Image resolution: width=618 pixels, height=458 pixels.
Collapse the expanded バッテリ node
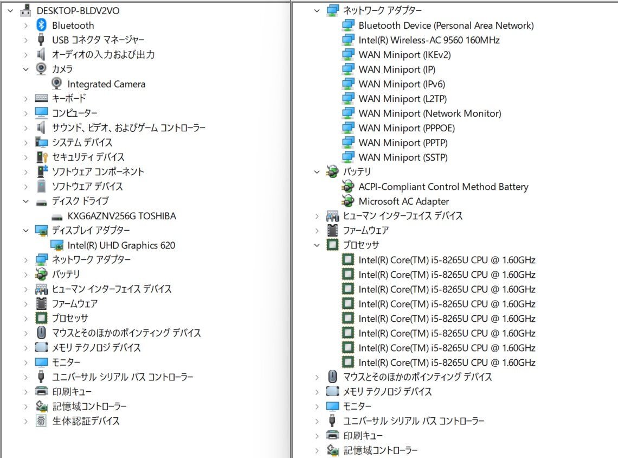[x=317, y=172]
